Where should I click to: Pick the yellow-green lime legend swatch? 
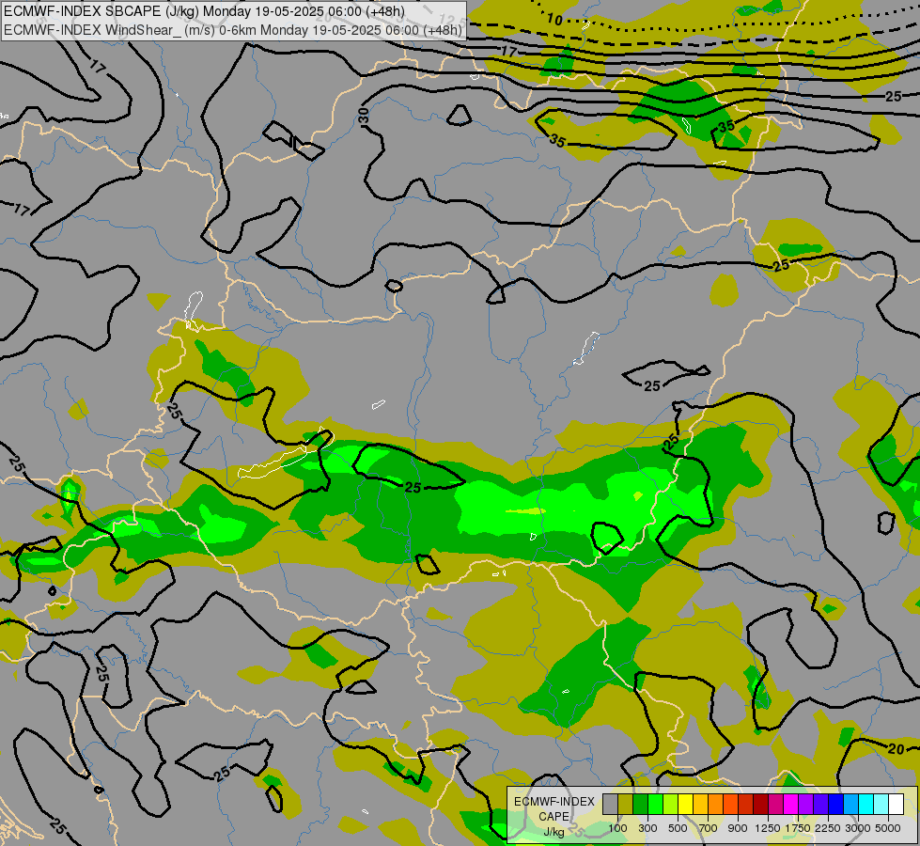pos(671,805)
